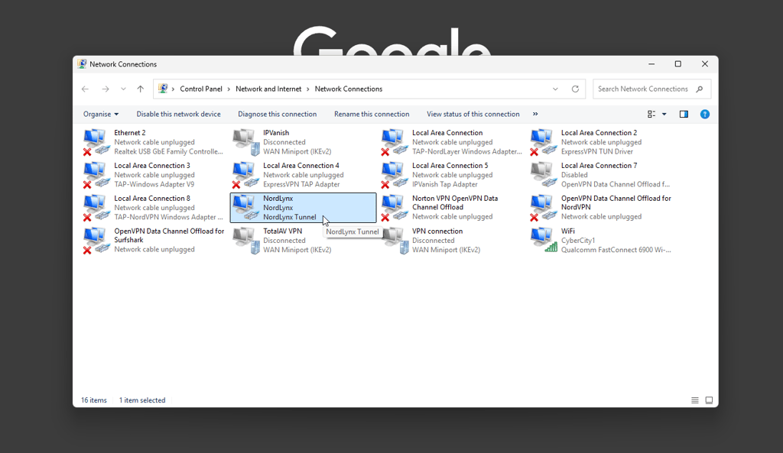Image resolution: width=783 pixels, height=453 pixels.
Task: Click the 'Disabled' status of Connection 7
Action: (574, 175)
